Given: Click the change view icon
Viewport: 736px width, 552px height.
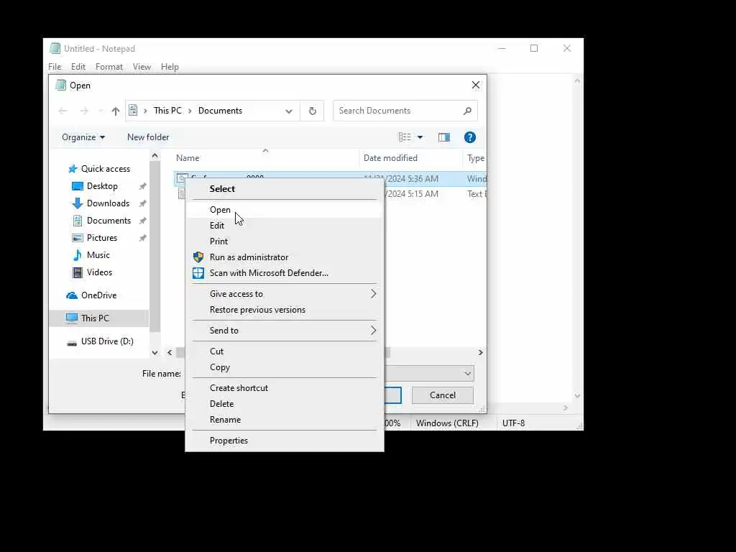Looking at the screenshot, I should (405, 137).
